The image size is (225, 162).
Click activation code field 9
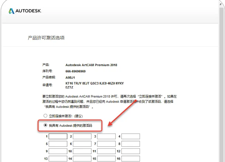coord(58,151)
